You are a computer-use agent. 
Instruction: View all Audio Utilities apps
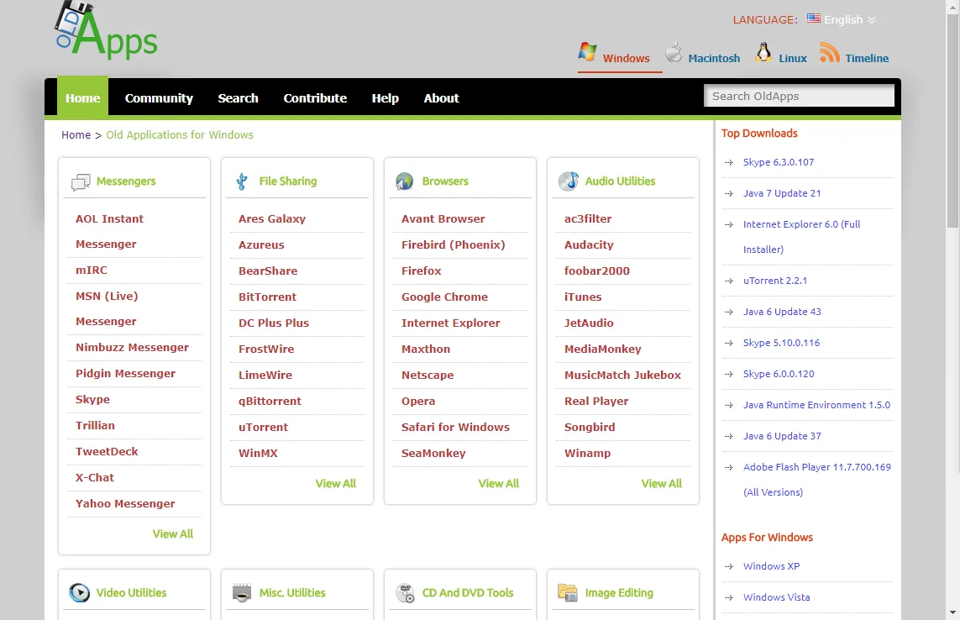tap(661, 483)
